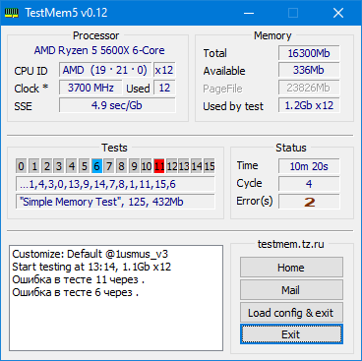Exit the TestMem5 program
Image resolution: width=362 pixels, height=361 pixels.
pyautogui.click(x=291, y=334)
